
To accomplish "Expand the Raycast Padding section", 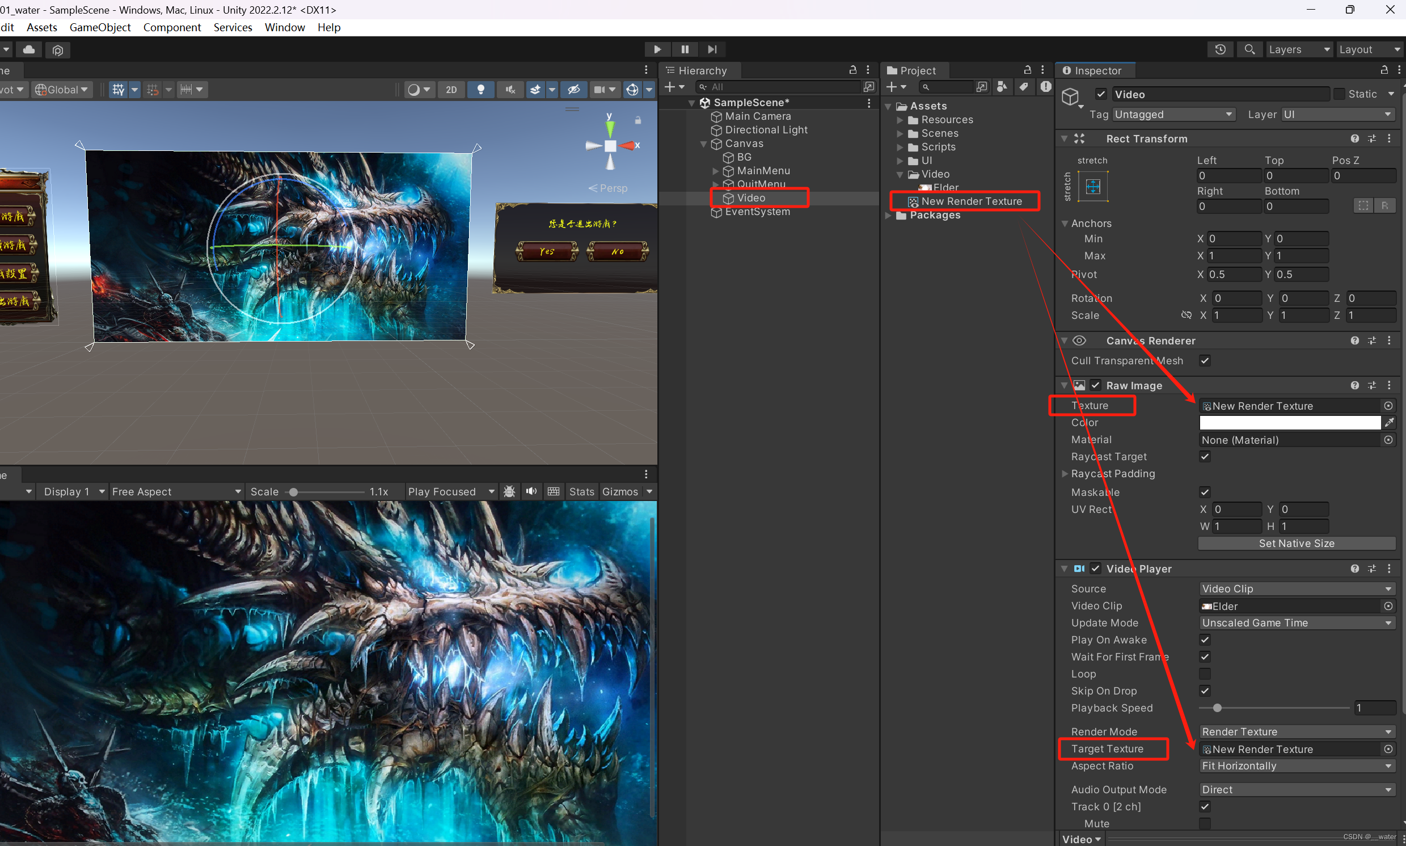I will coord(1065,474).
